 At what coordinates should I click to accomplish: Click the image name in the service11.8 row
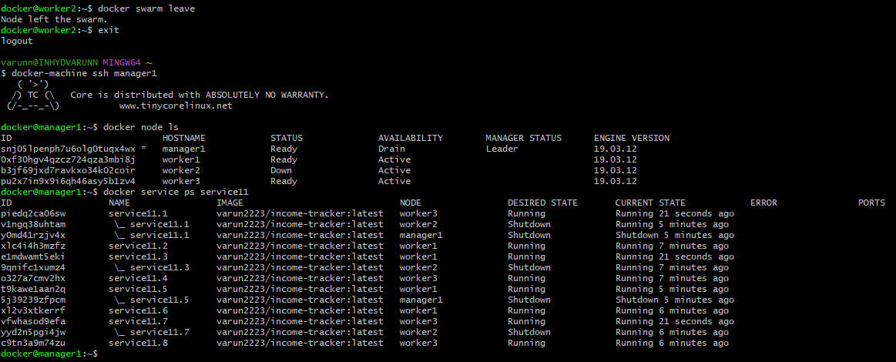[x=300, y=344]
